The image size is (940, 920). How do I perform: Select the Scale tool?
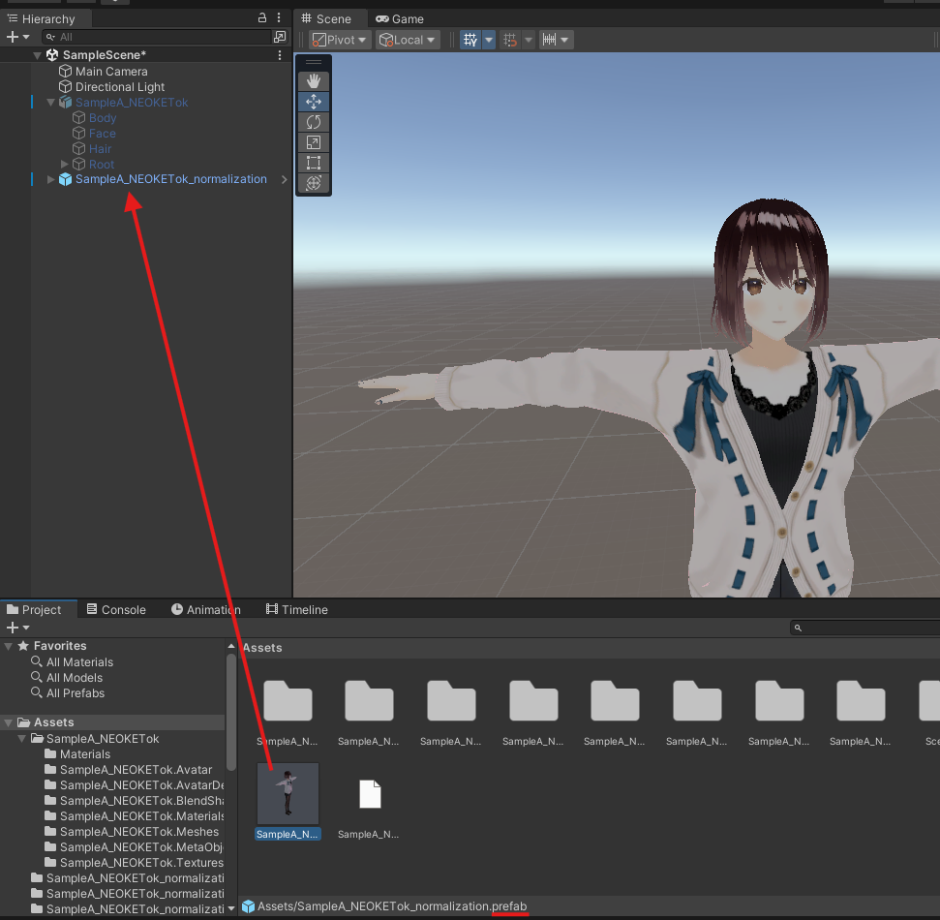tap(314, 141)
